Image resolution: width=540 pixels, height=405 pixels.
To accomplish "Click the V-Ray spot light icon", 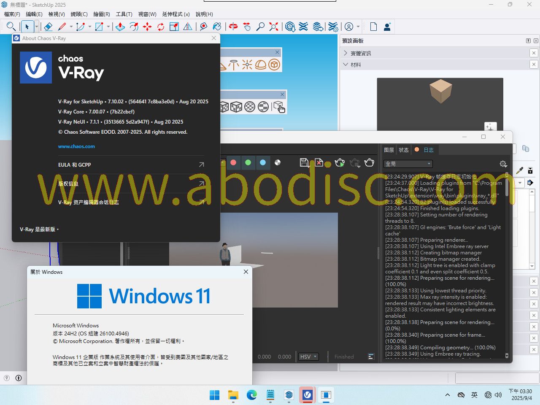I will tap(234, 65).
